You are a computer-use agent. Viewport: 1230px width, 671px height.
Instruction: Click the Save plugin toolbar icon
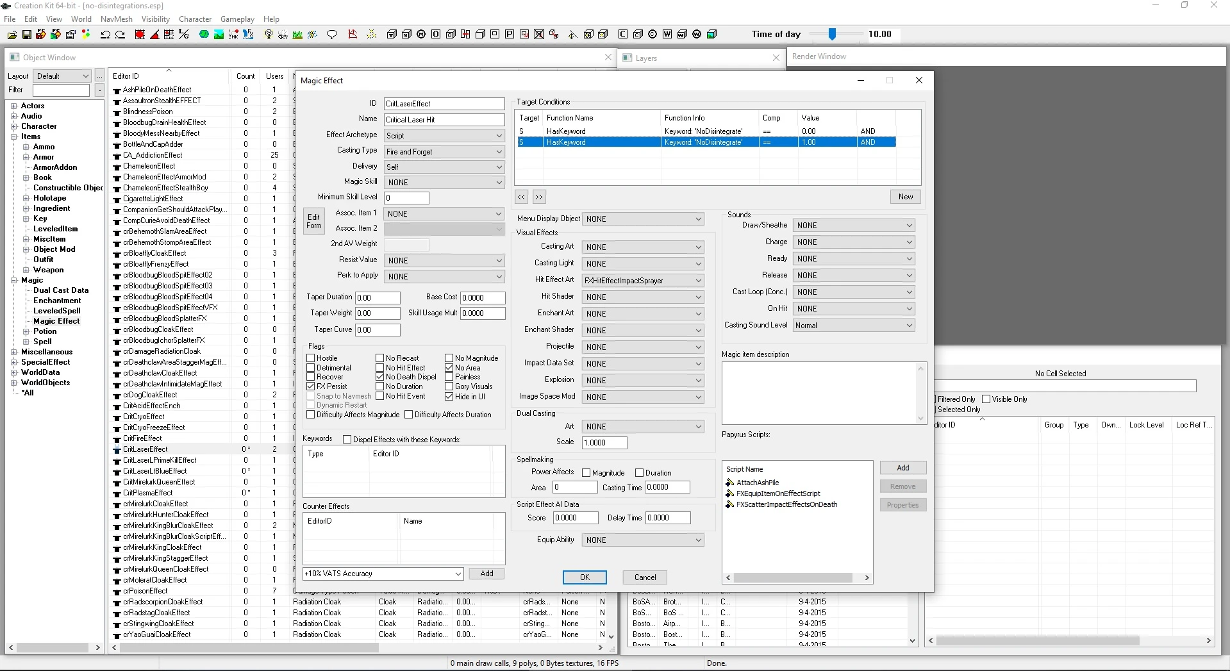tap(26, 35)
